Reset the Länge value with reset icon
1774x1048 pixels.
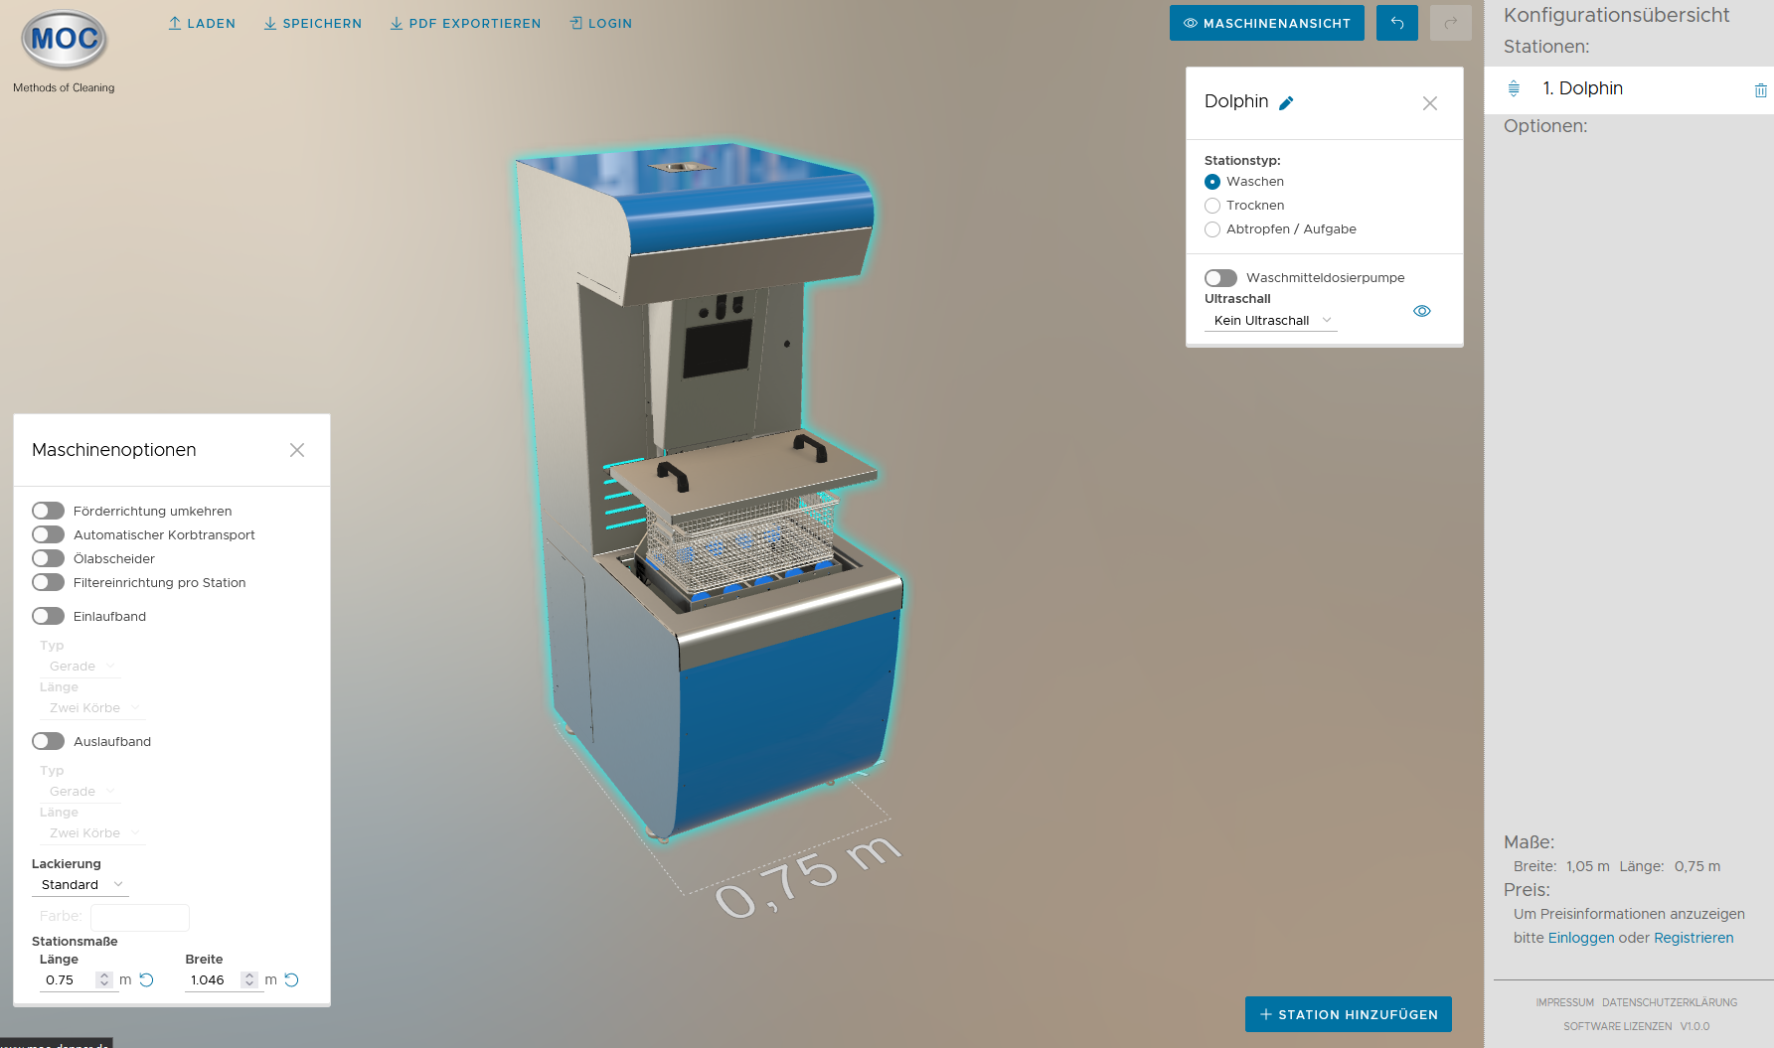147,979
